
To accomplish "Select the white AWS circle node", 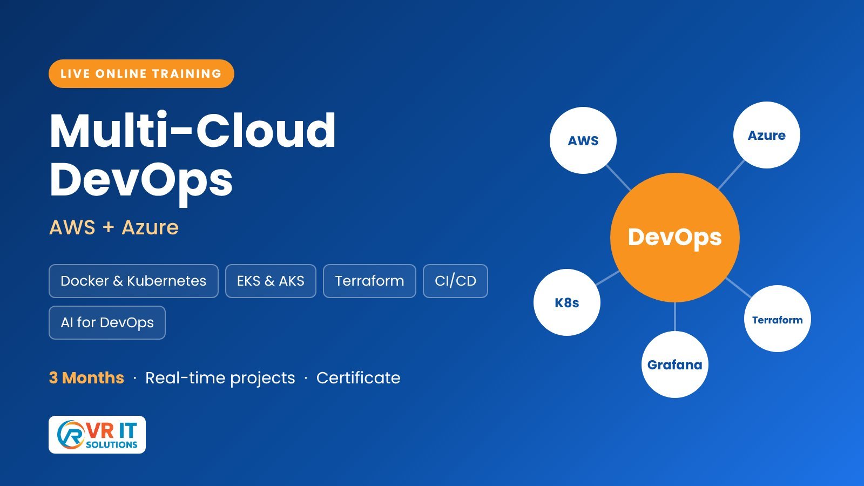I will [583, 140].
